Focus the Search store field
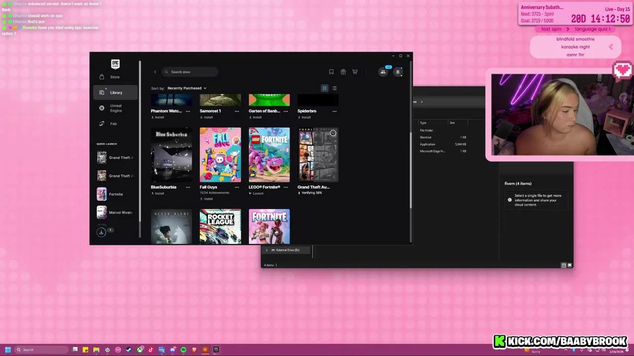This screenshot has height=356, width=634. click(190, 72)
